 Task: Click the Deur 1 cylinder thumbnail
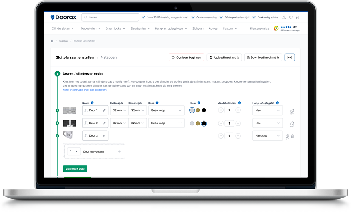[69, 110]
